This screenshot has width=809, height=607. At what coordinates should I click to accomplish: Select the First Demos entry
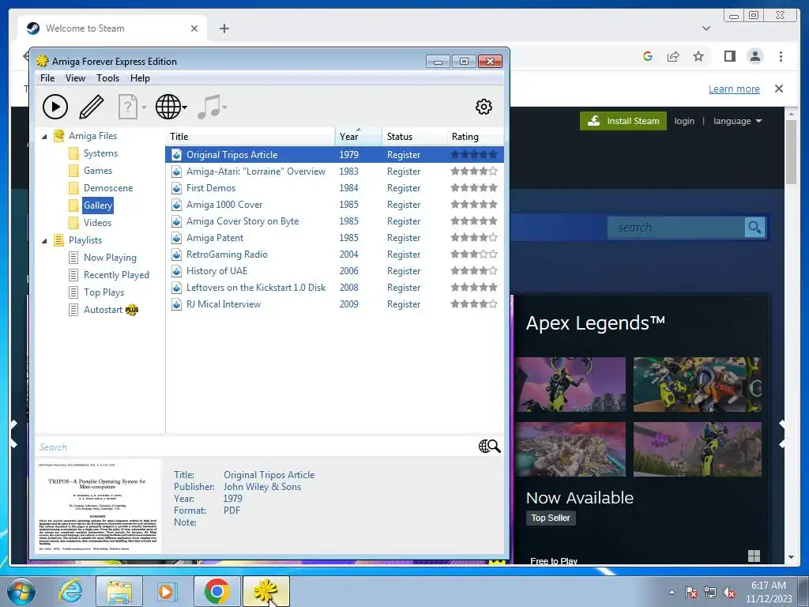(334, 188)
